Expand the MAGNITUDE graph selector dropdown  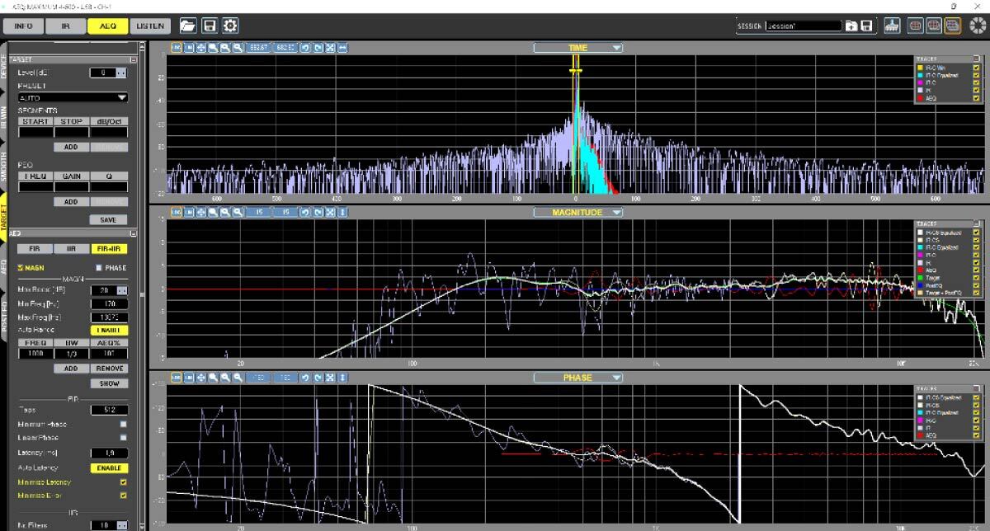[x=577, y=213]
